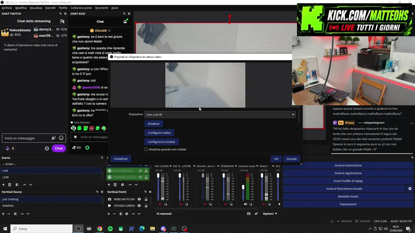Switch audio mixer layout icon
This screenshot has width=415, height=233.
tap(249, 214)
